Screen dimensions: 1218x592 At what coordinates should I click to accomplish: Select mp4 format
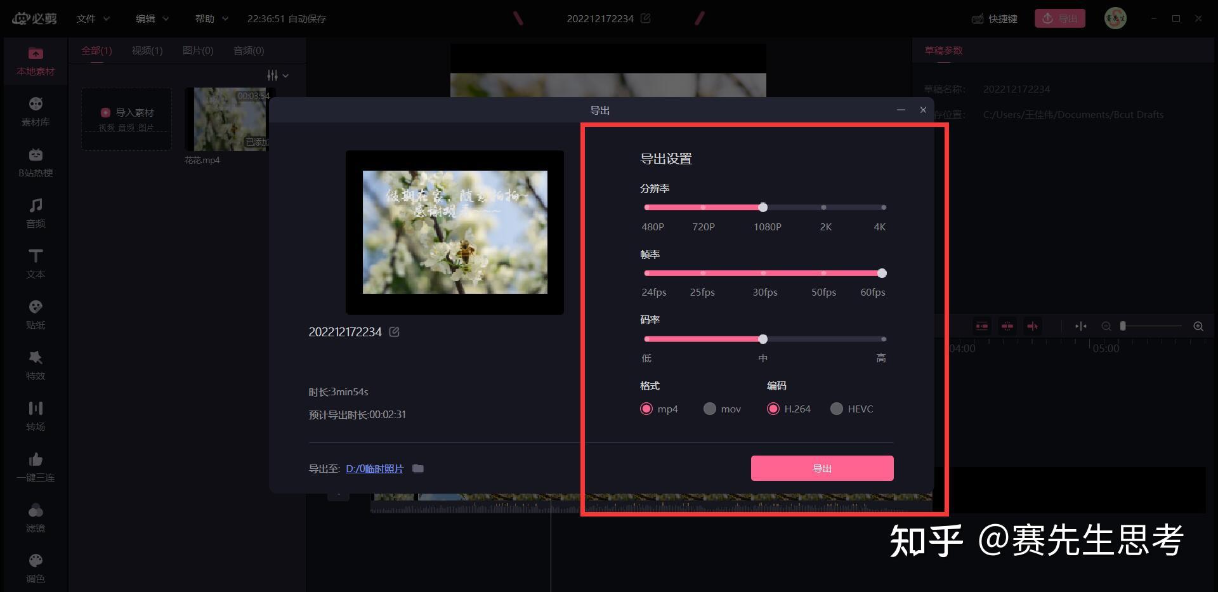click(x=659, y=409)
